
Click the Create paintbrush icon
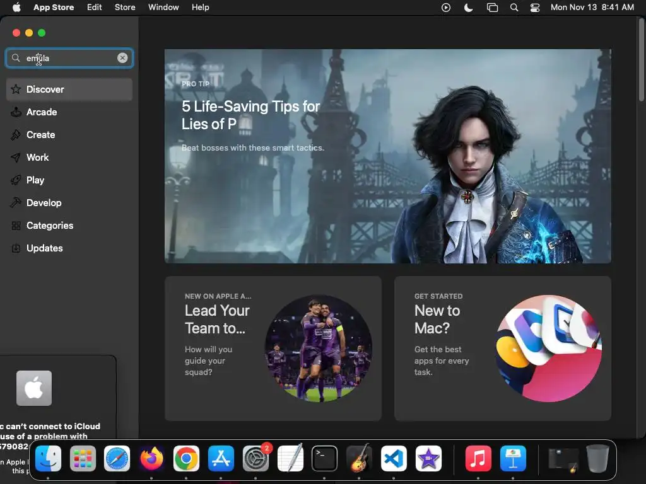(16, 135)
